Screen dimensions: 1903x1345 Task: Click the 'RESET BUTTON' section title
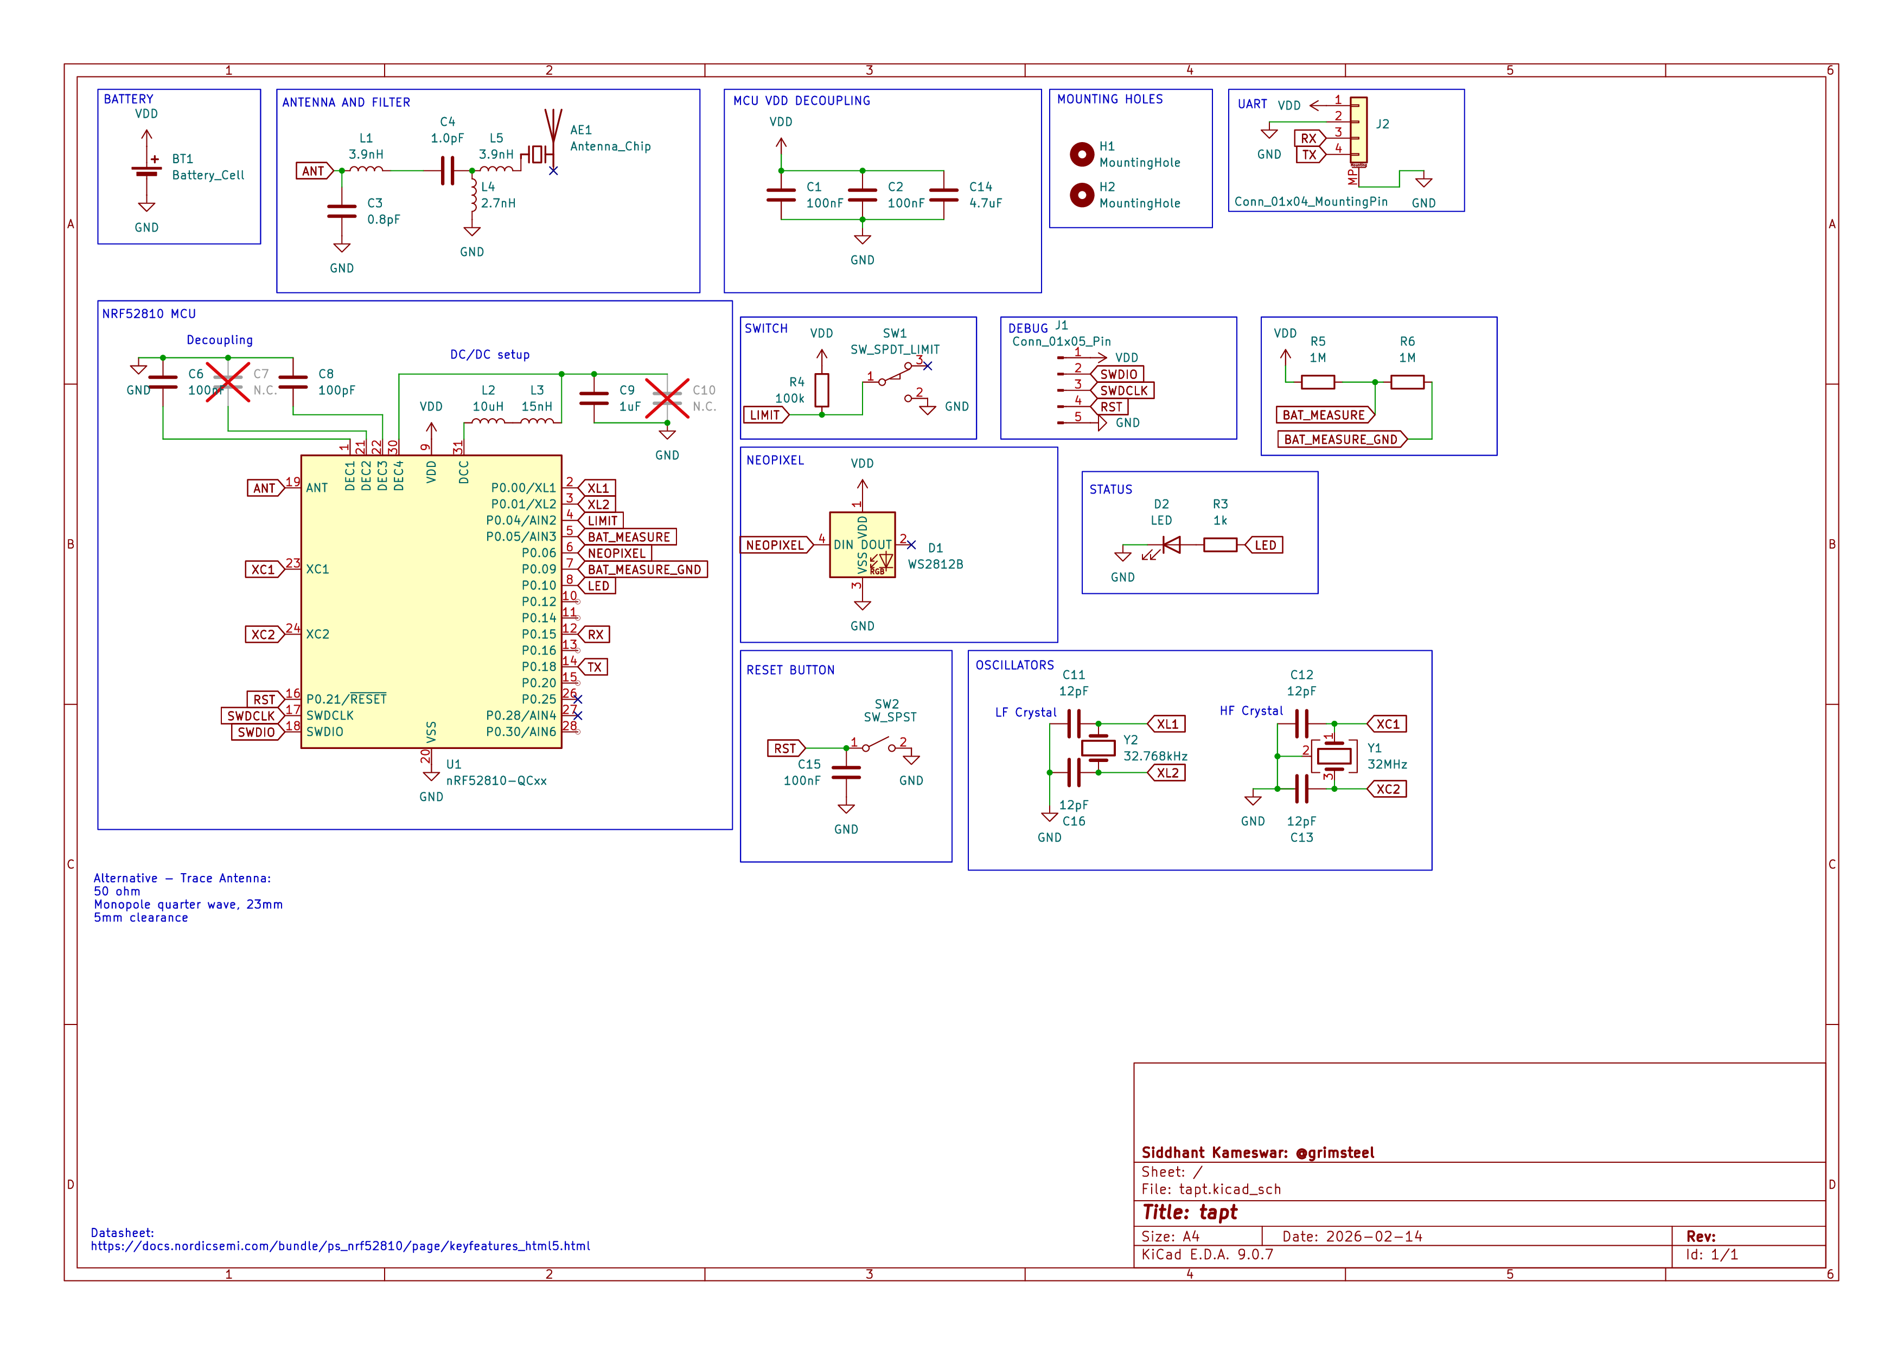point(790,670)
